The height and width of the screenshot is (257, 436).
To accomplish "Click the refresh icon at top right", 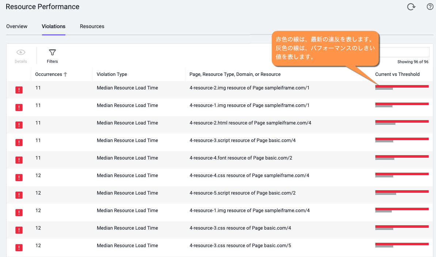I will pos(411,7).
